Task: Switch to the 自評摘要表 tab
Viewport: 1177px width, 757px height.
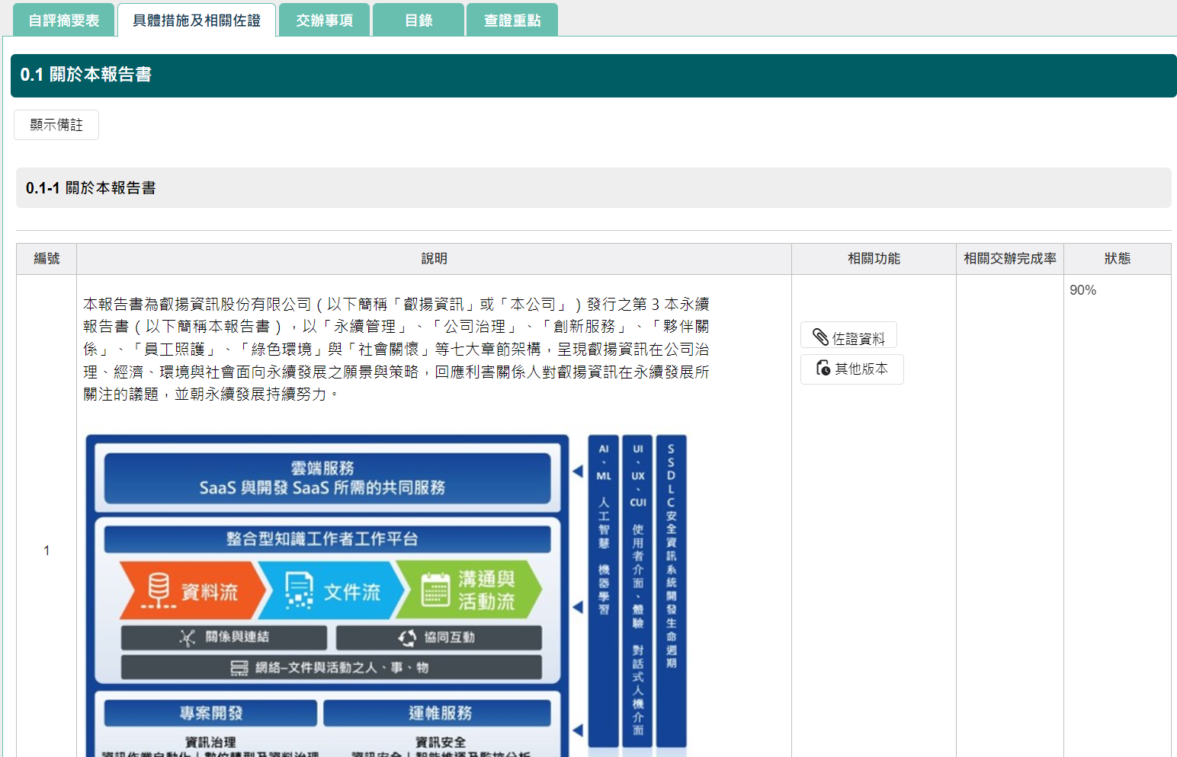Action: 64,21
